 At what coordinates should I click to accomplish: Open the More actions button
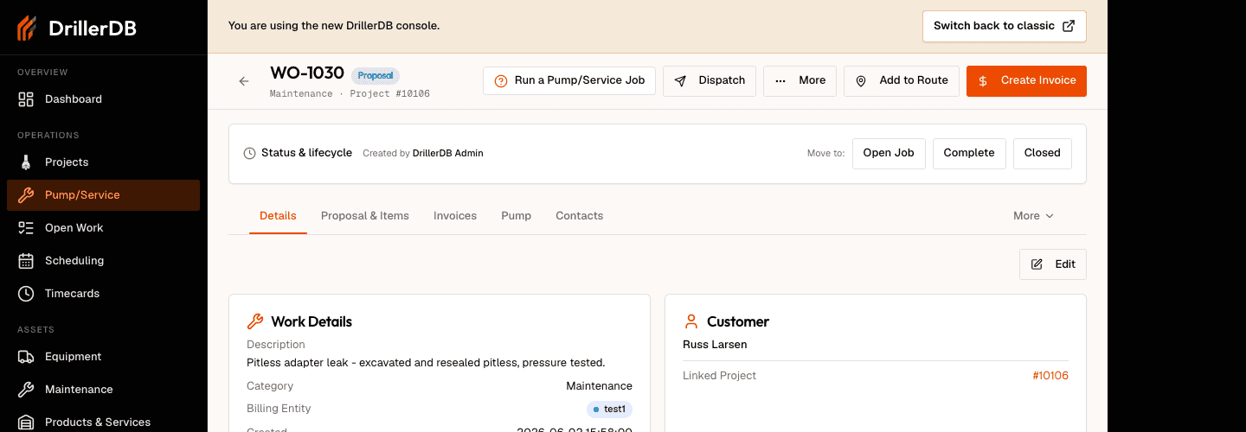pyautogui.click(x=800, y=80)
